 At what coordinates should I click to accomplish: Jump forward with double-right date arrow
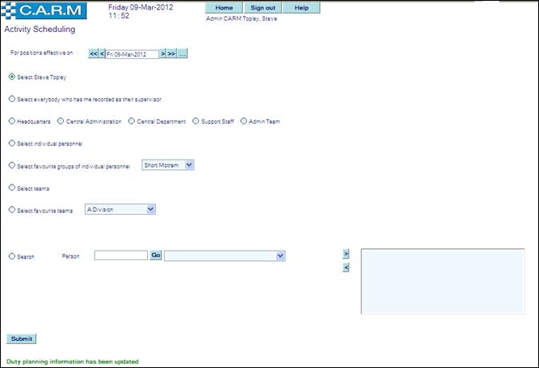point(171,53)
